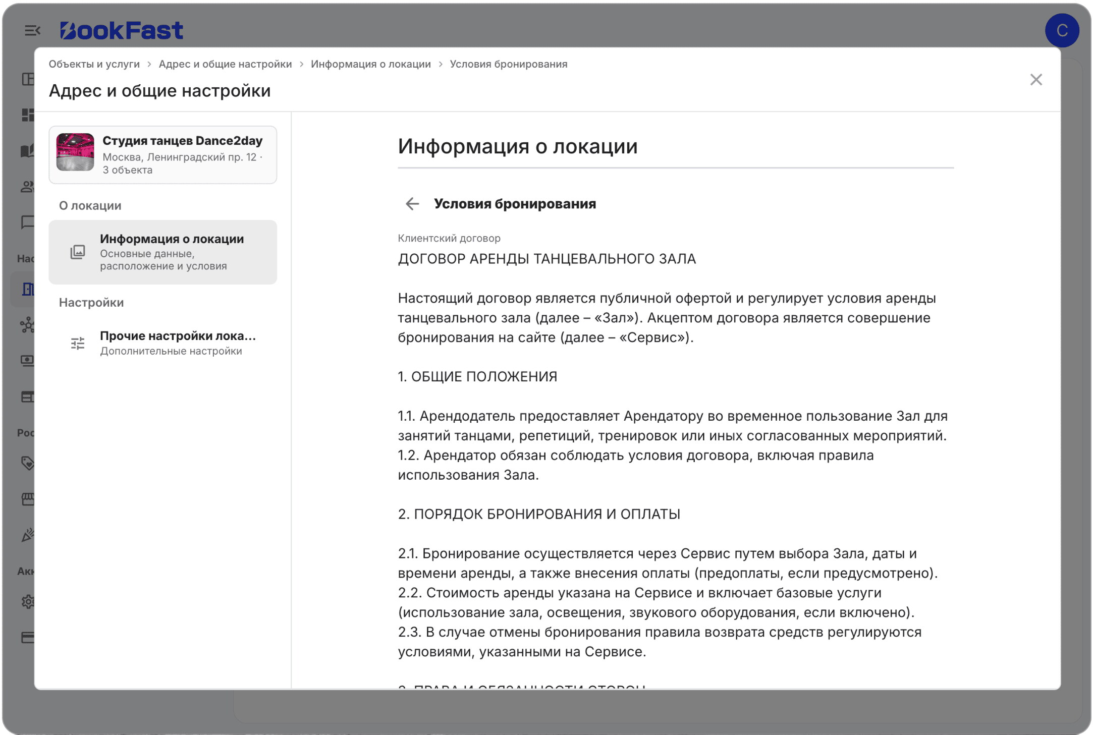This screenshot has width=1093, height=735.
Task: Click the party popper icon in background sidebar
Action: point(28,535)
